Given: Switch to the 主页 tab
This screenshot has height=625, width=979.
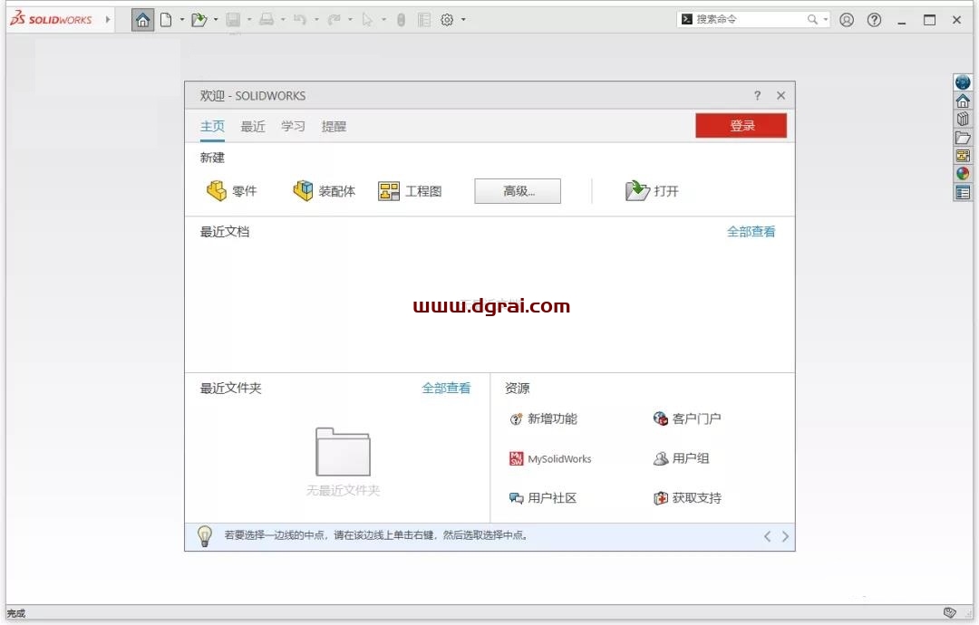Looking at the screenshot, I should [212, 126].
